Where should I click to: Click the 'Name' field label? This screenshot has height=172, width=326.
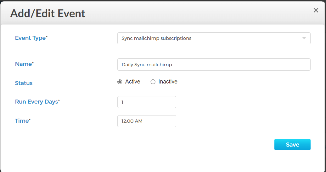point(23,64)
